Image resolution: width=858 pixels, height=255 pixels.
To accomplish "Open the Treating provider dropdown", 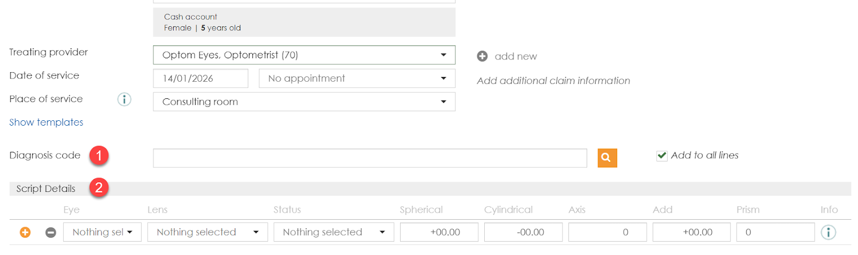I will (x=304, y=55).
